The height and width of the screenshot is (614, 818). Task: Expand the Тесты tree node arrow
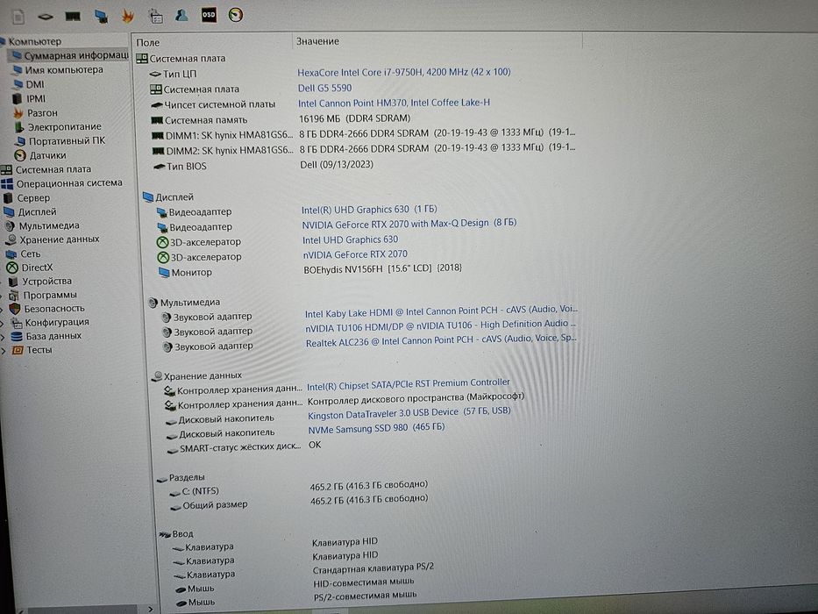click(4, 350)
